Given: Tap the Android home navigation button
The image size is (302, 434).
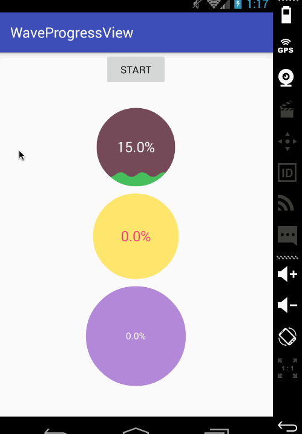Looking at the screenshot, I should (136, 431).
